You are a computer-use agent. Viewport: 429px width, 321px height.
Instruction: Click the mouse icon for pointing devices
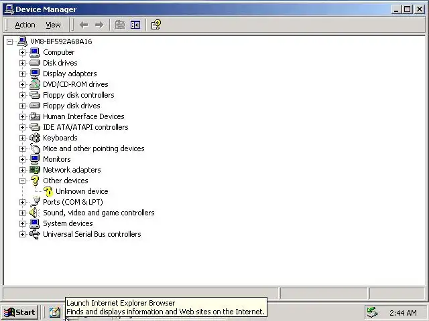tap(35, 148)
